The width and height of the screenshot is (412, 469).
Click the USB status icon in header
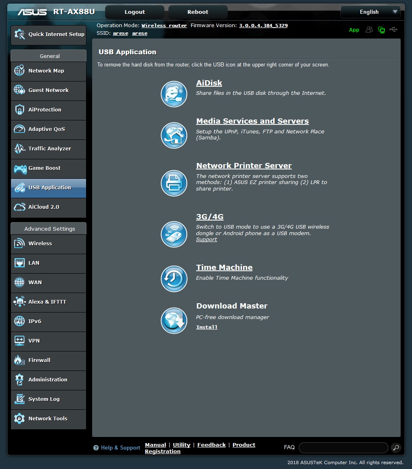393,29
